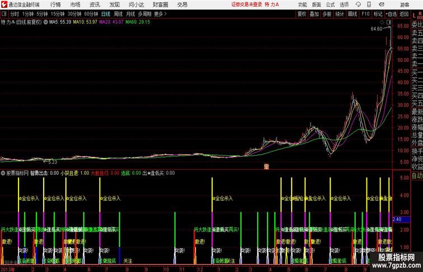
Task: Click the 叠加 overlay button
Action: point(314,14)
